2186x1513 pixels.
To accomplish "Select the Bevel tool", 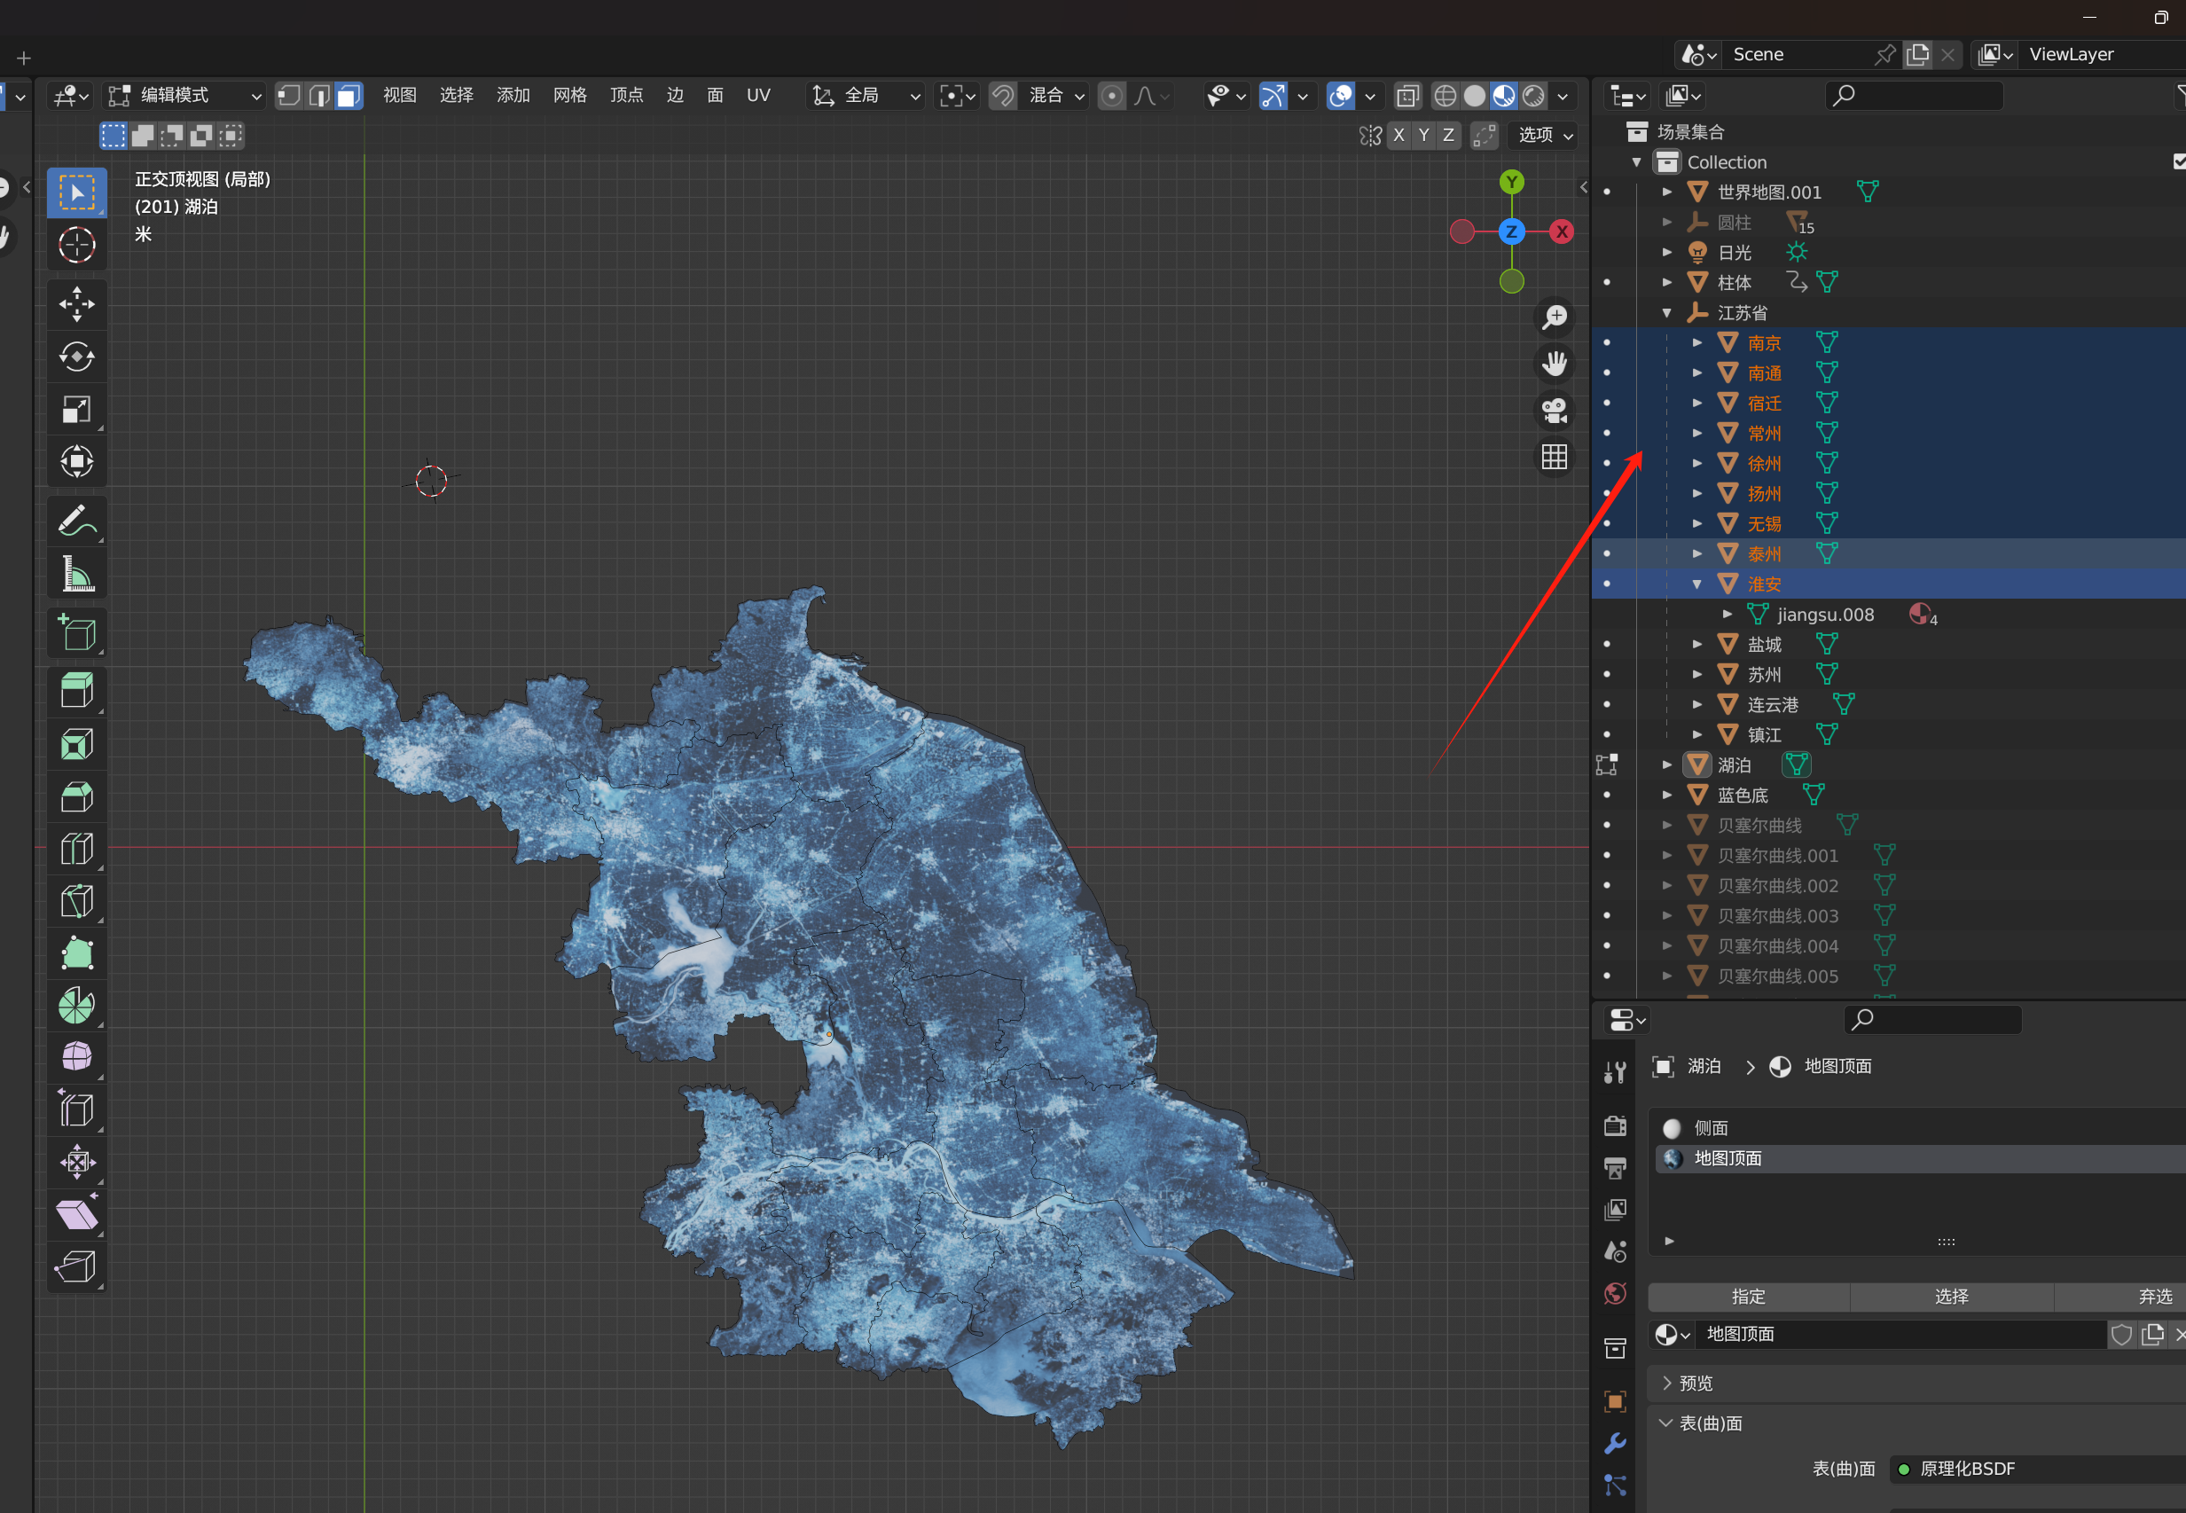I will [77, 796].
